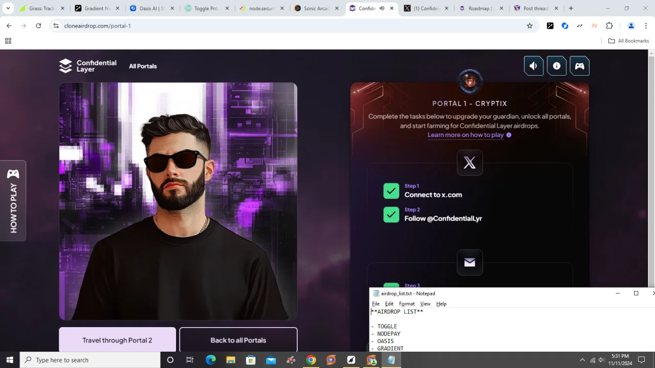Bookmark this page with star icon
Image resolution: width=655 pixels, height=368 pixels.
(530, 26)
